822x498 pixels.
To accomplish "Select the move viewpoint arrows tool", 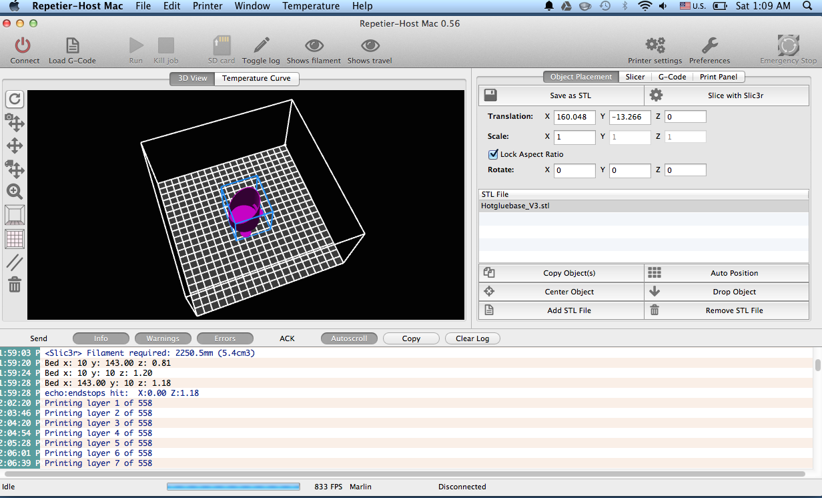I will pos(15,146).
